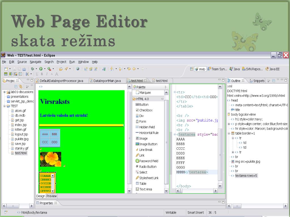
Task: Click Collapse All icon in Outline view
Action: [274, 81]
